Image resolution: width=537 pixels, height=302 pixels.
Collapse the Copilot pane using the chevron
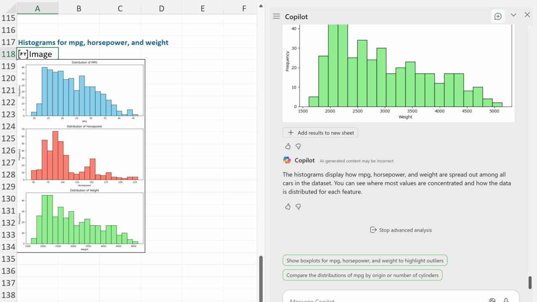point(514,15)
